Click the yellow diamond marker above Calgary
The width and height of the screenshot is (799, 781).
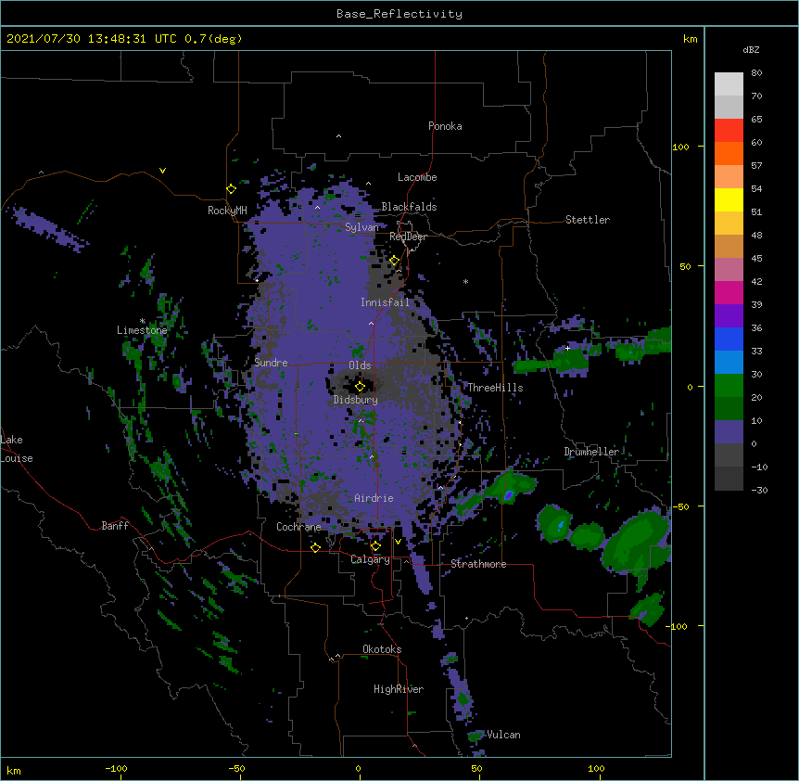coord(375,546)
